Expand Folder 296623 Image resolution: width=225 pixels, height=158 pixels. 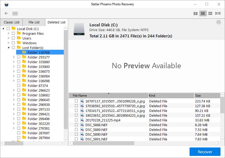[x=14, y=90]
